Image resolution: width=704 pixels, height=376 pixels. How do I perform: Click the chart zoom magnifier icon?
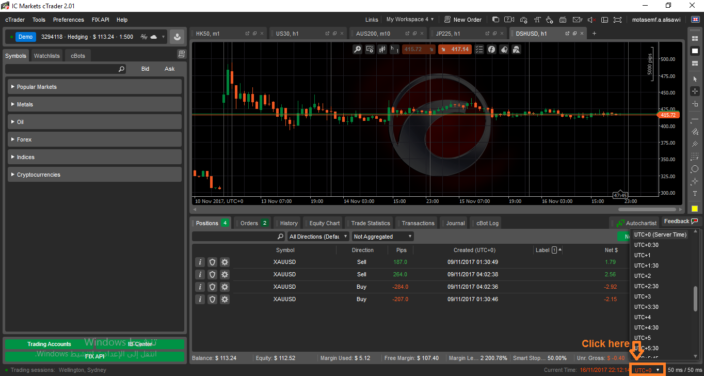coord(357,49)
